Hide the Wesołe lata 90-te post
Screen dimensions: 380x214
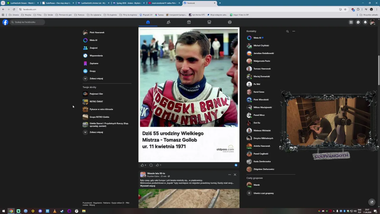pyautogui.click(x=235, y=174)
